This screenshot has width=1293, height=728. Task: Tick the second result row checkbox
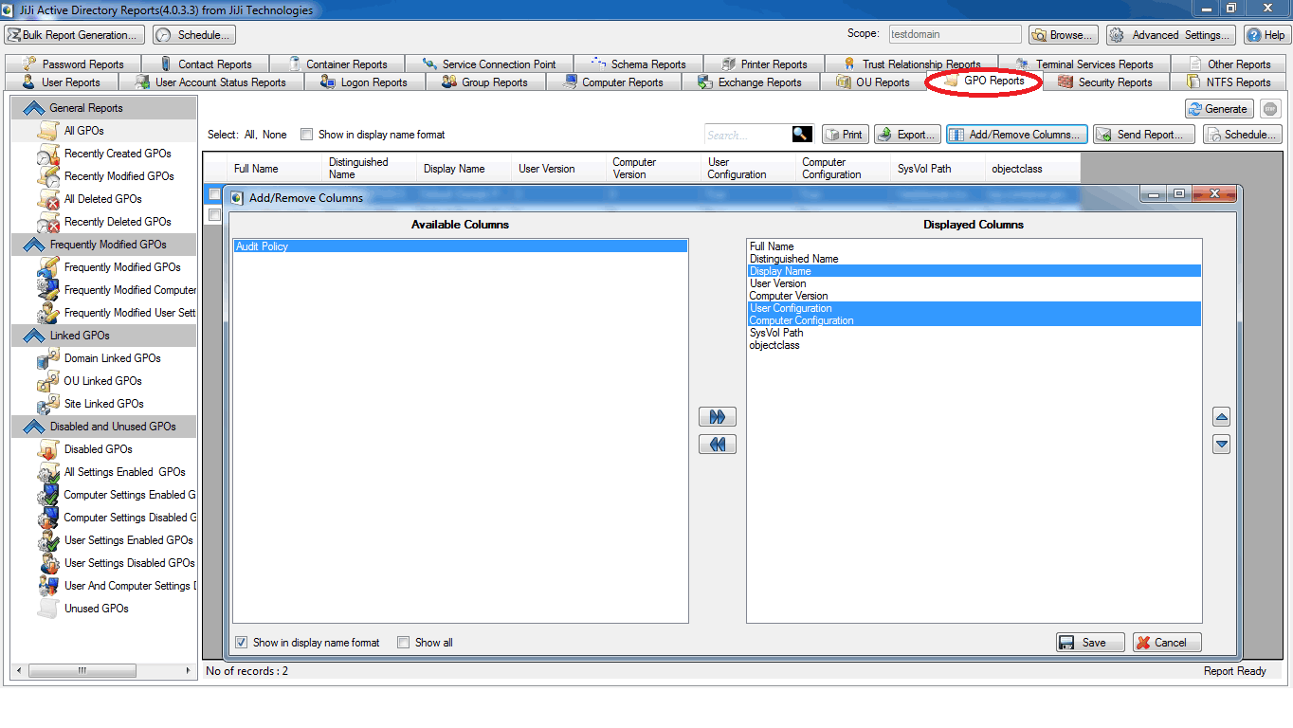(x=215, y=215)
